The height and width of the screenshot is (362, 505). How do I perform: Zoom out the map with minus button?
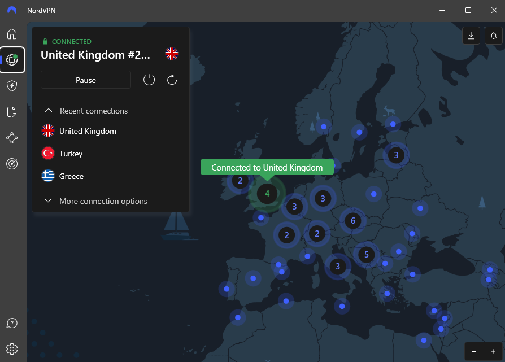pyautogui.click(x=474, y=351)
